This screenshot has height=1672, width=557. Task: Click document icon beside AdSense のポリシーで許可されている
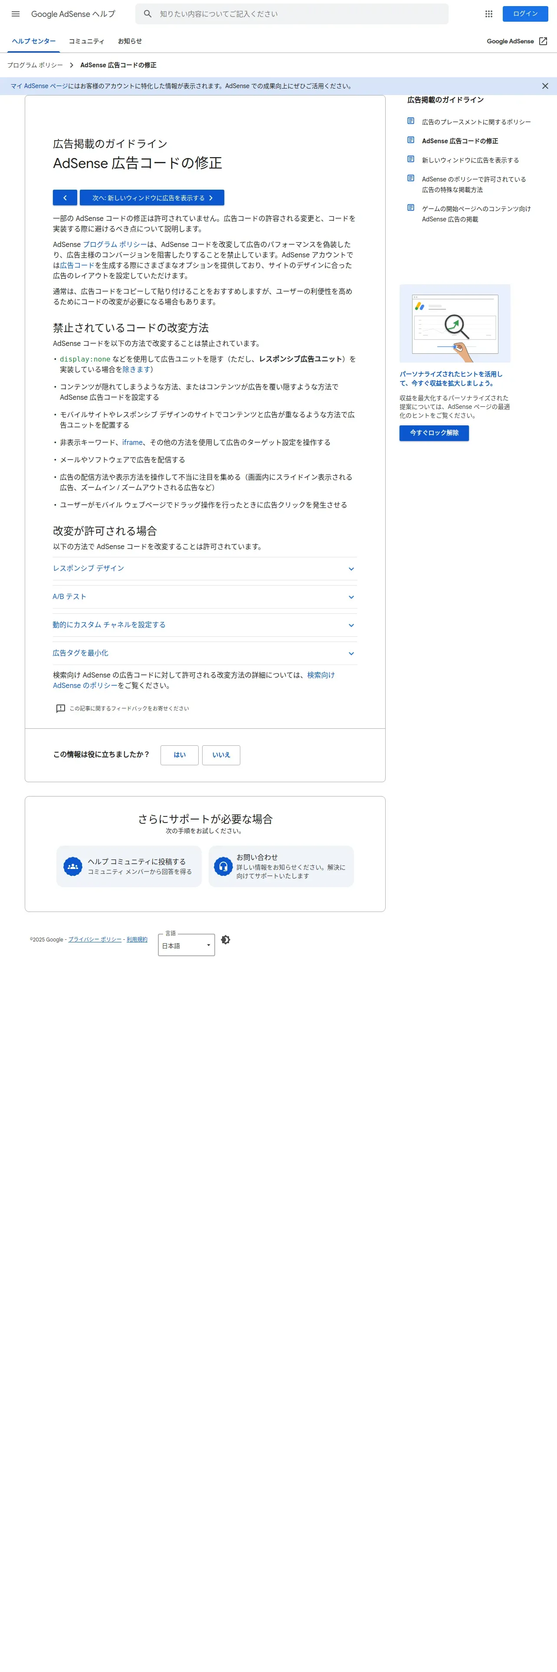tap(410, 178)
